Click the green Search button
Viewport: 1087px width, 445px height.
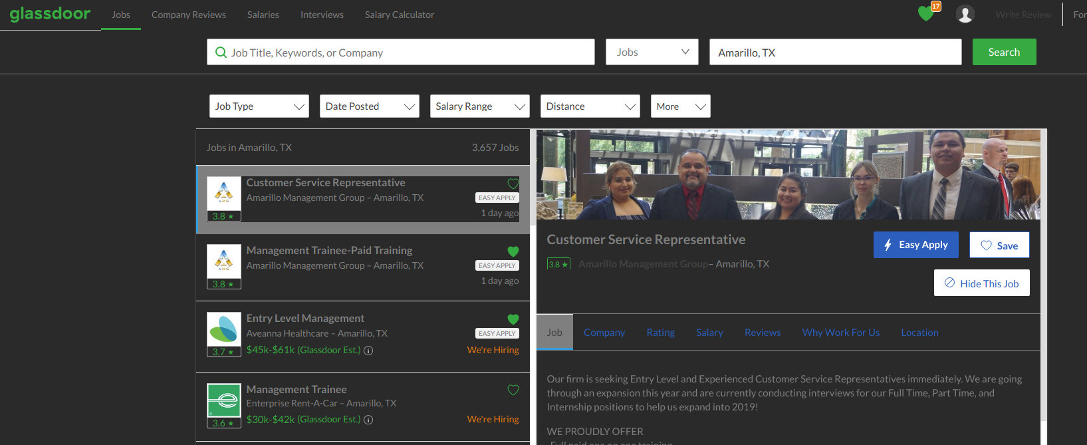coord(1004,52)
